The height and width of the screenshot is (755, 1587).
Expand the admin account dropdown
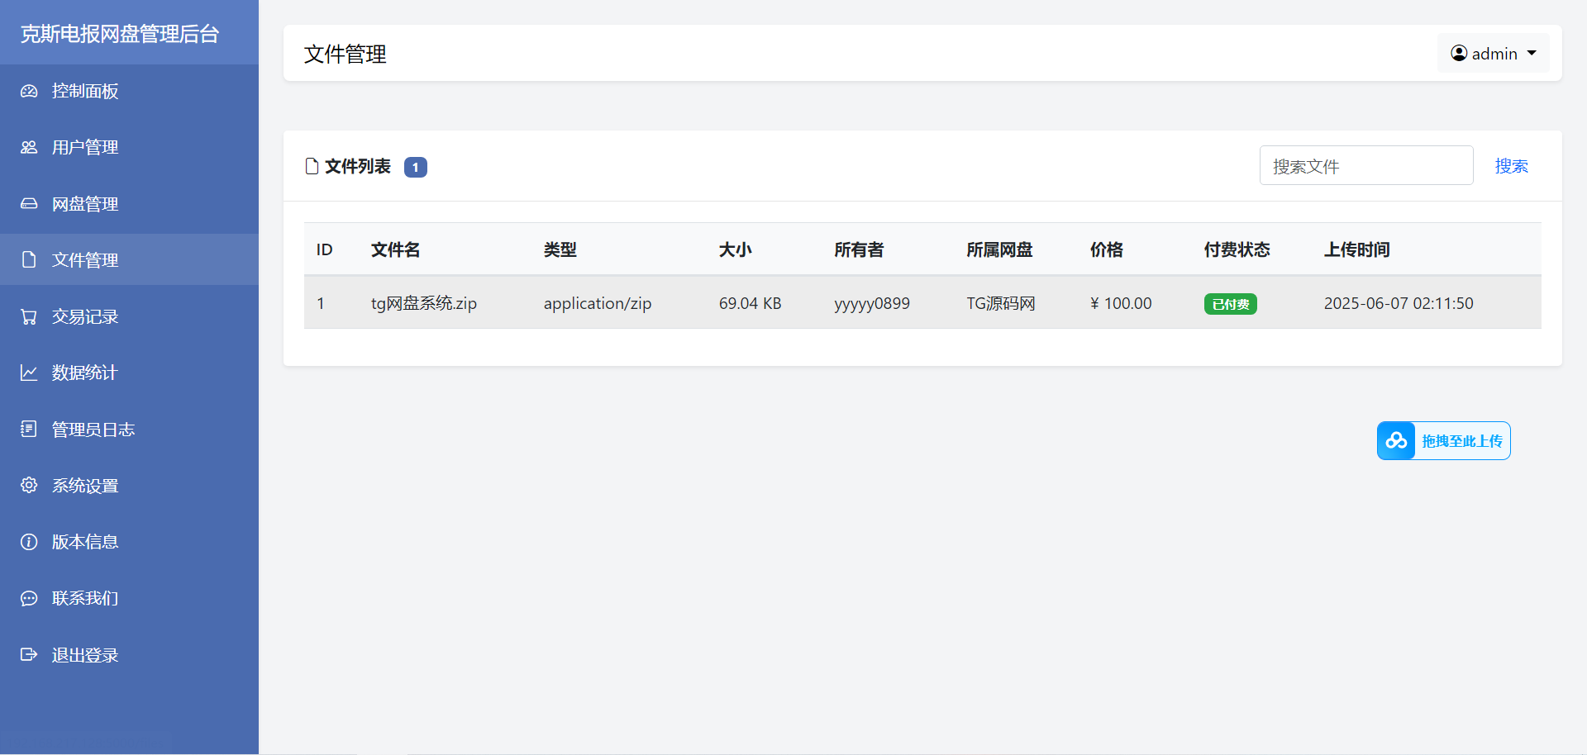pyautogui.click(x=1530, y=53)
